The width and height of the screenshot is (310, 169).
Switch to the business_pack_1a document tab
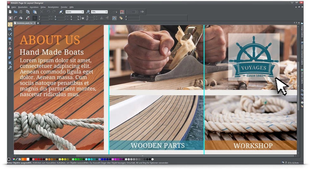[25, 23]
